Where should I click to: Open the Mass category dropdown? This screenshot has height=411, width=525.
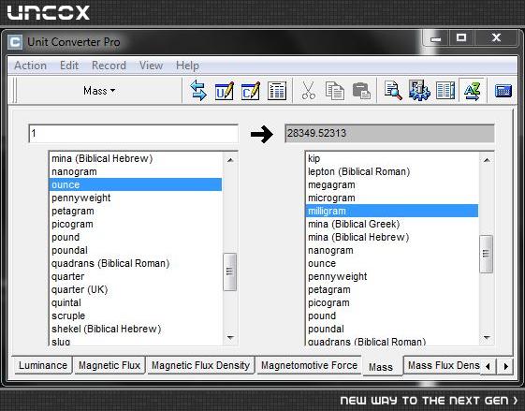(99, 91)
